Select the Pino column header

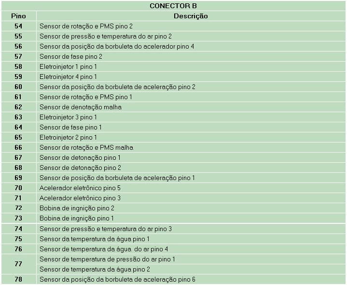pyautogui.click(x=18, y=16)
